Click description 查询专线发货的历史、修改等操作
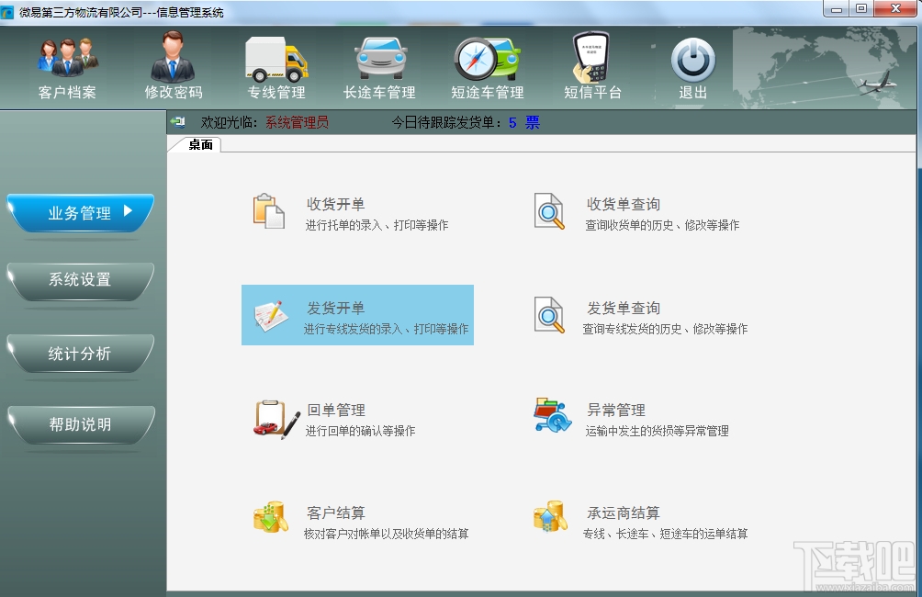This screenshot has height=597, width=922. pyautogui.click(x=665, y=329)
